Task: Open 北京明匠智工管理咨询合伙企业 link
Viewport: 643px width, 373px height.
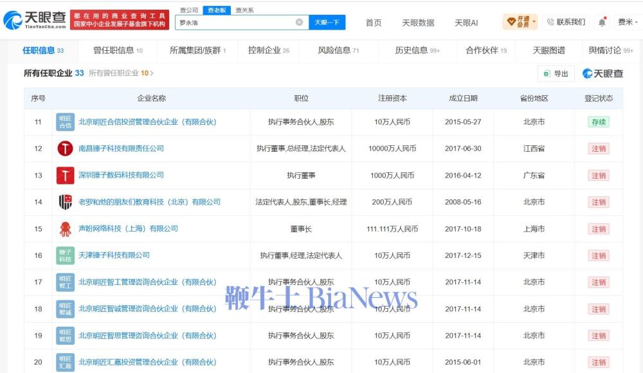Action: point(147,282)
